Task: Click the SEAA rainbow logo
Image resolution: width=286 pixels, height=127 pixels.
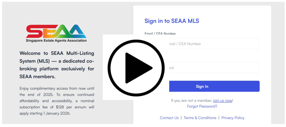Action: [x=56, y=33]
